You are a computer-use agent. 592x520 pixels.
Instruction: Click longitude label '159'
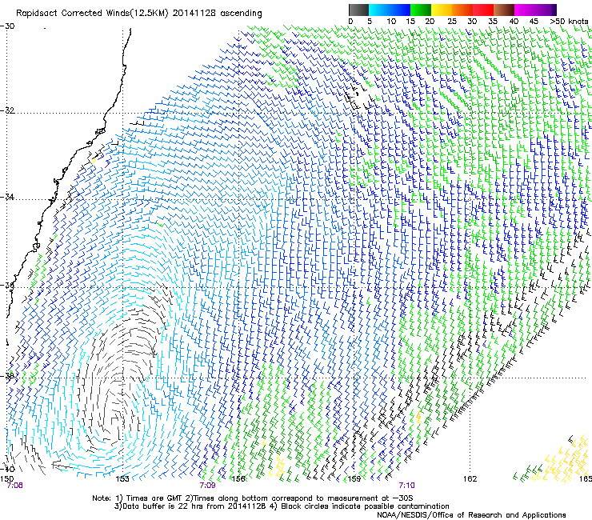354,479
